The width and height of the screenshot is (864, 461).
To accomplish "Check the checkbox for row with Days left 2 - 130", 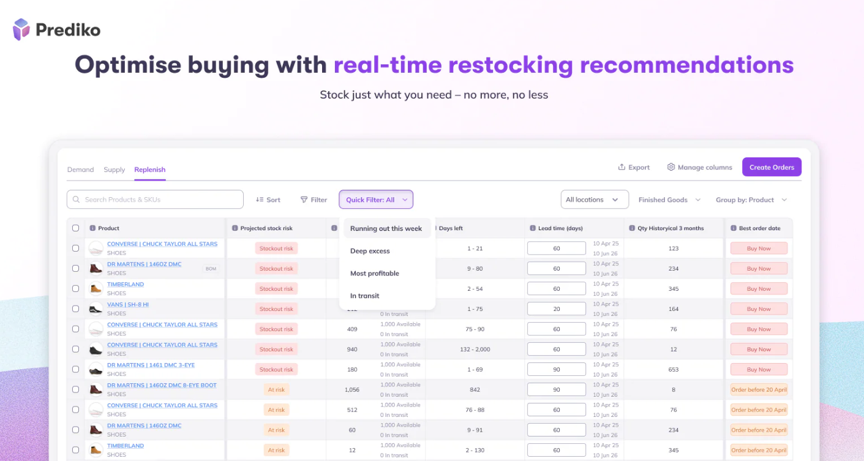I will (x=76, y=450).
